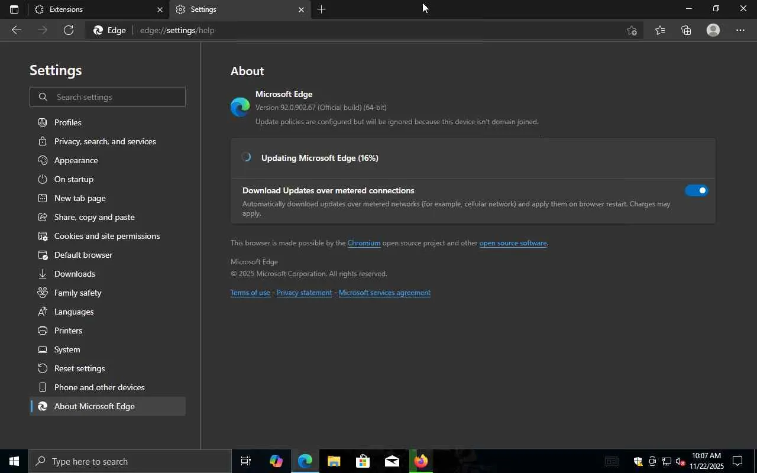The width and height of the screenshot is (757, 473).
Task: Open the notification action center
Action: pyautogui.click(x=737, y=461)
